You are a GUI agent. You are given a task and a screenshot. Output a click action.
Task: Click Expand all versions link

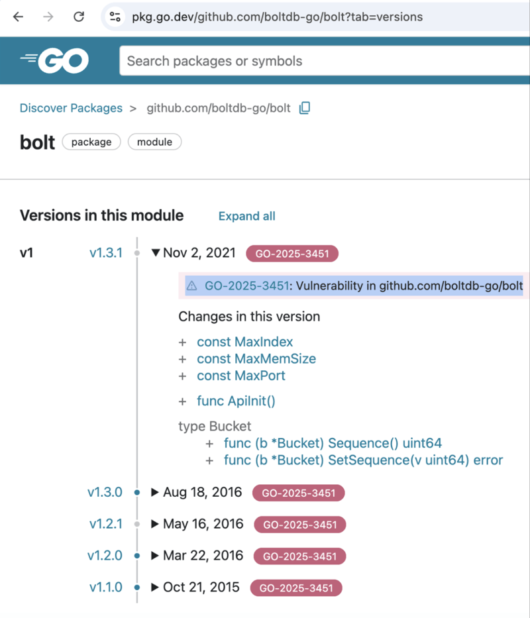(246, 216)
